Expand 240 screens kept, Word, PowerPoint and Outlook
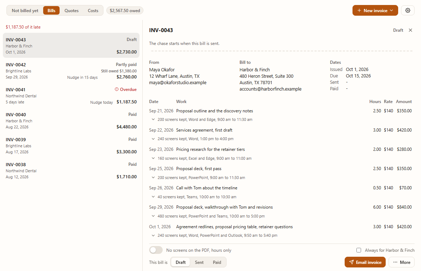 click(153, 235)
